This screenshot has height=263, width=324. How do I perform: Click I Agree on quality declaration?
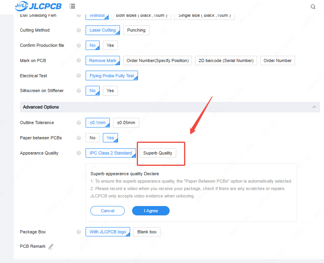(x=151, y=211)
